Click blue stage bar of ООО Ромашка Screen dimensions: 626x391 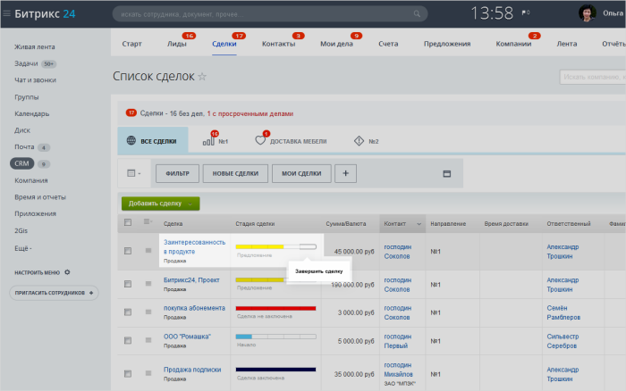pos(275,337)
